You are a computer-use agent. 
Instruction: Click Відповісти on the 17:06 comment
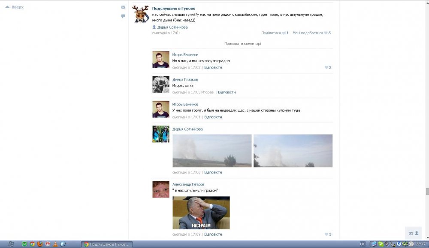pos(213,173)
